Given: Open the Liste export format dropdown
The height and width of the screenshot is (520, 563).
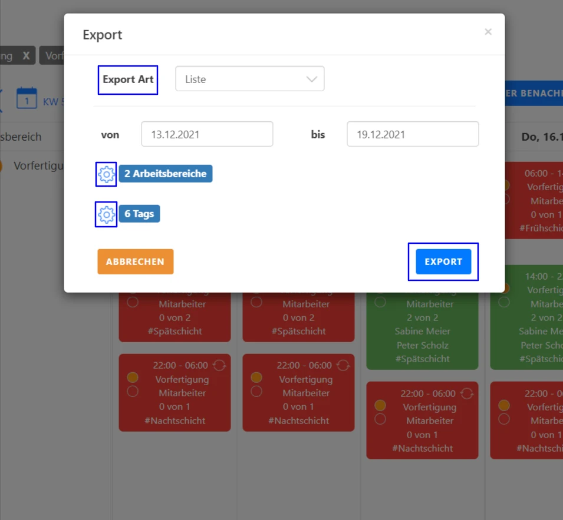Looking at the screenshot, I should click(249, 78).
